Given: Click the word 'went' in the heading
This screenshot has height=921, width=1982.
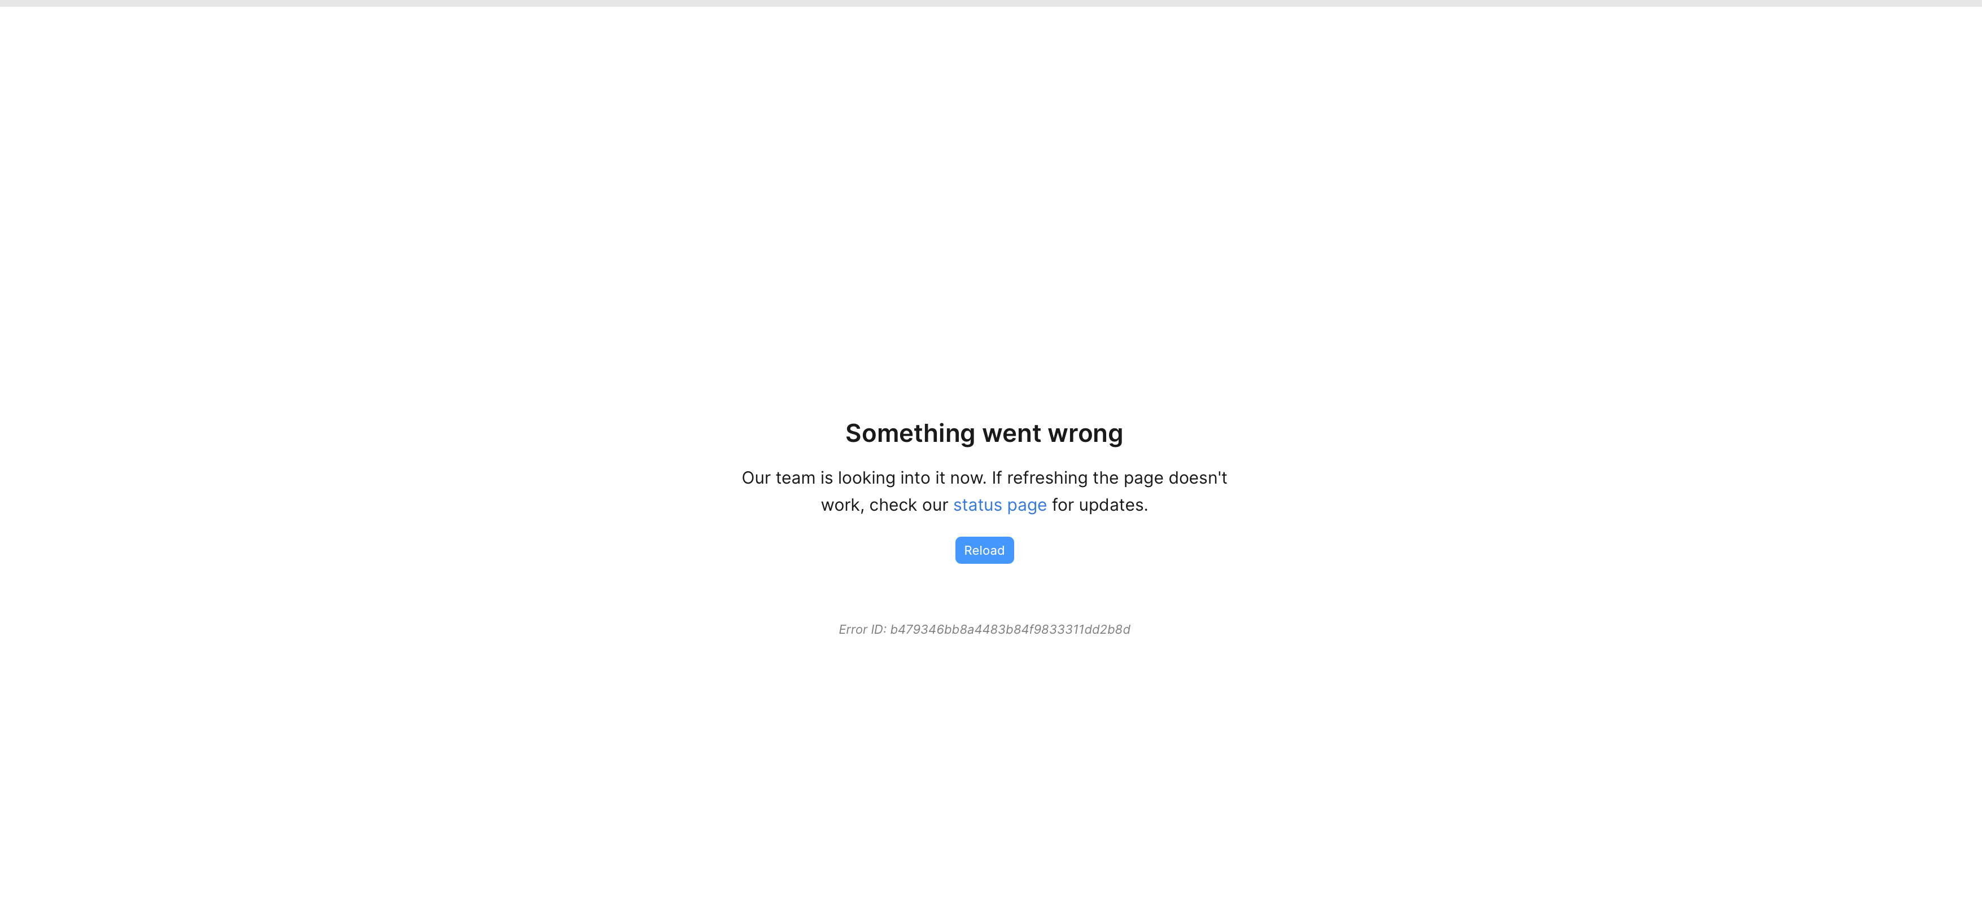Looking at the screenshot, I should click(x=1011, y=435).
